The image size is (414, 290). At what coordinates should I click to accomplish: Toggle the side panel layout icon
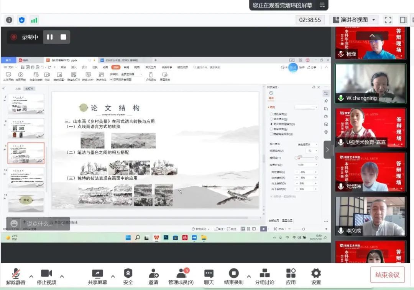[403, 20]
